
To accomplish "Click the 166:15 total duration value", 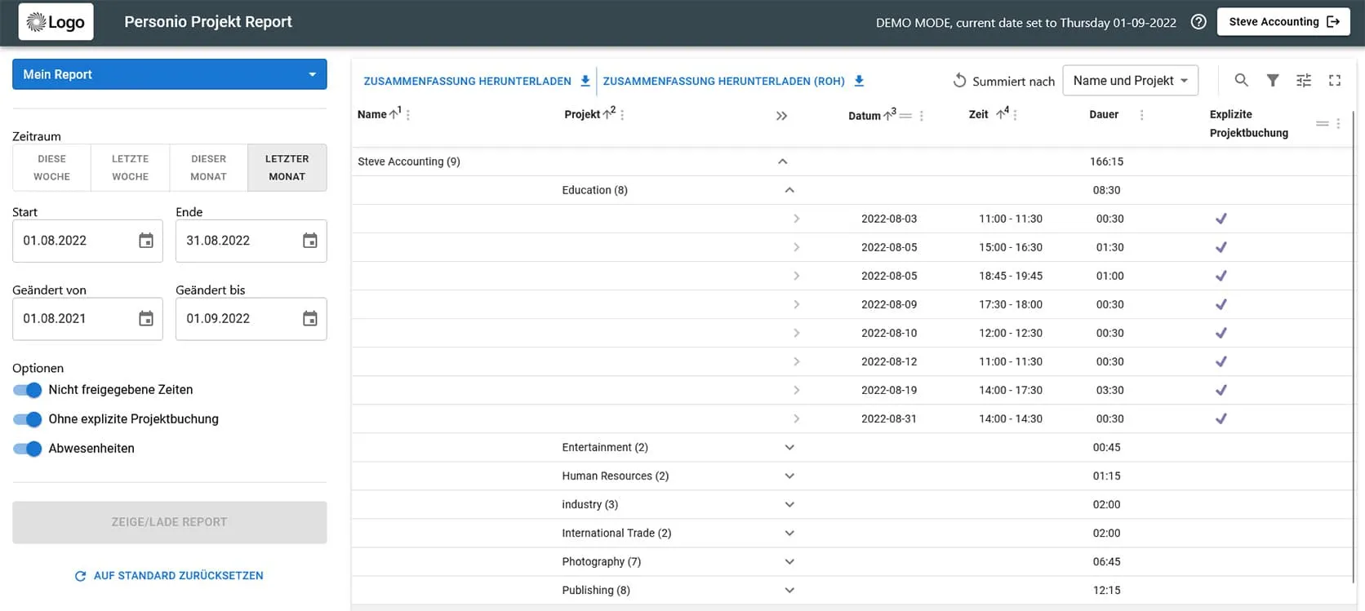I will point(1106,162).
